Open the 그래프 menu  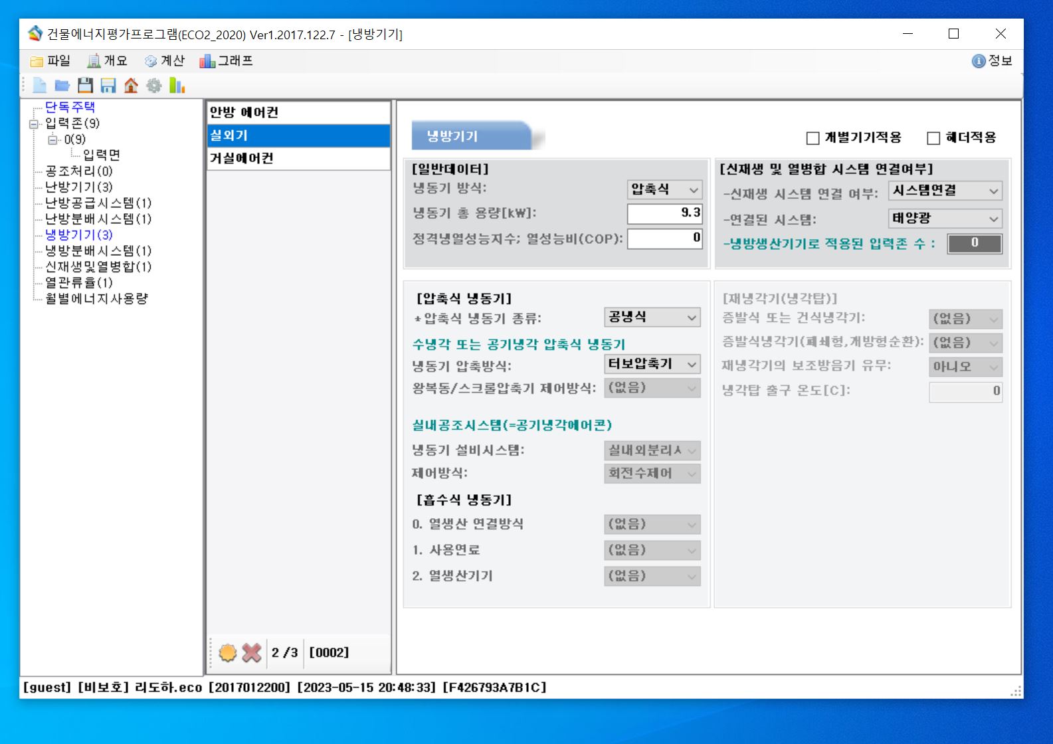227,61
